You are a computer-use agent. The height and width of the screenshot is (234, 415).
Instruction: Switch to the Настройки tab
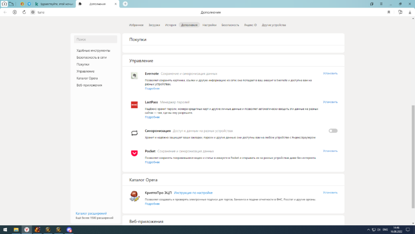[209, 25]
